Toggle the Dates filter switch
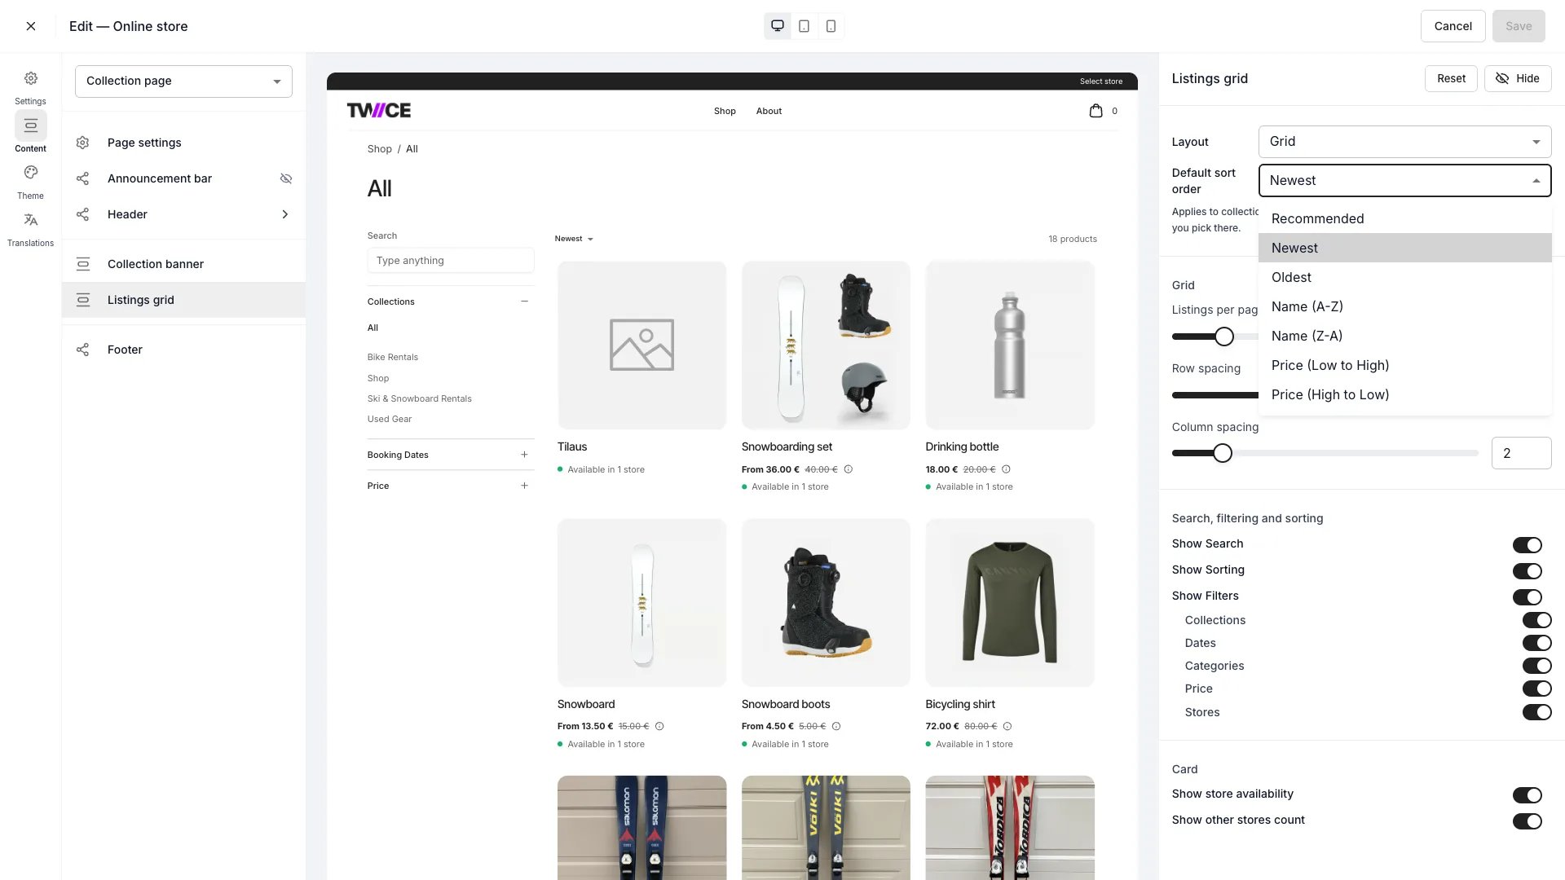This screenshot has width=1565, height=880. pyautogui.click(x=1536, y=643)
